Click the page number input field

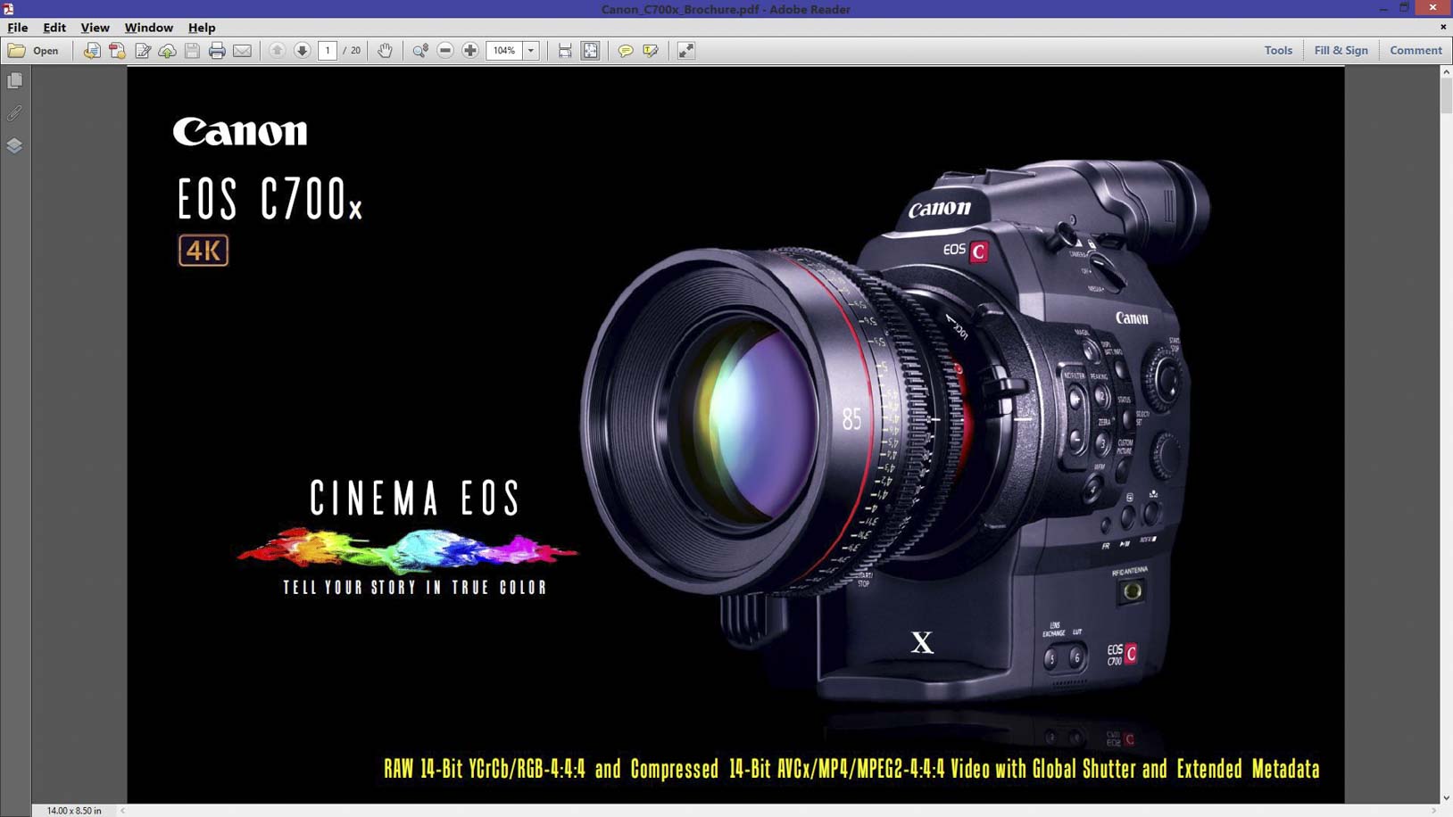[328, 51]
